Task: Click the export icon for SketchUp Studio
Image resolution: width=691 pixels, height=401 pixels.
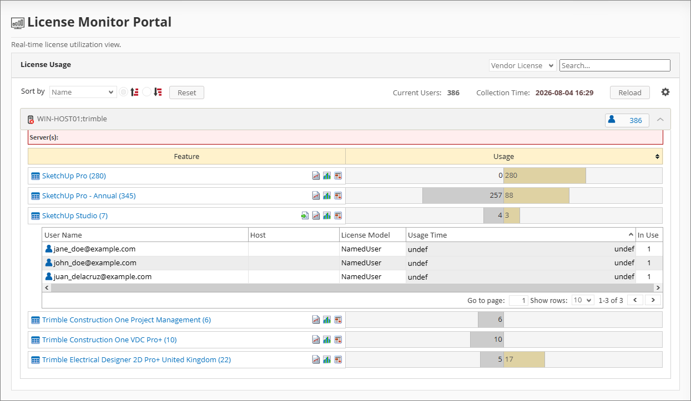Action: (x=305, y=216)
